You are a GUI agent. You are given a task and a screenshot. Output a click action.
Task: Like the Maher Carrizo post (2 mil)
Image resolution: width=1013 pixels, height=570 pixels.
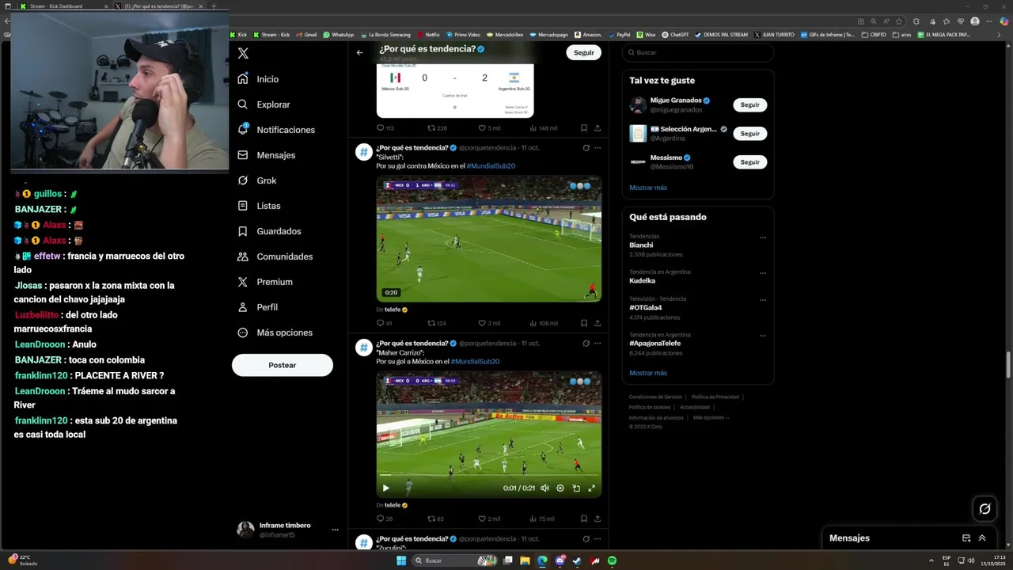coord(489,519)
